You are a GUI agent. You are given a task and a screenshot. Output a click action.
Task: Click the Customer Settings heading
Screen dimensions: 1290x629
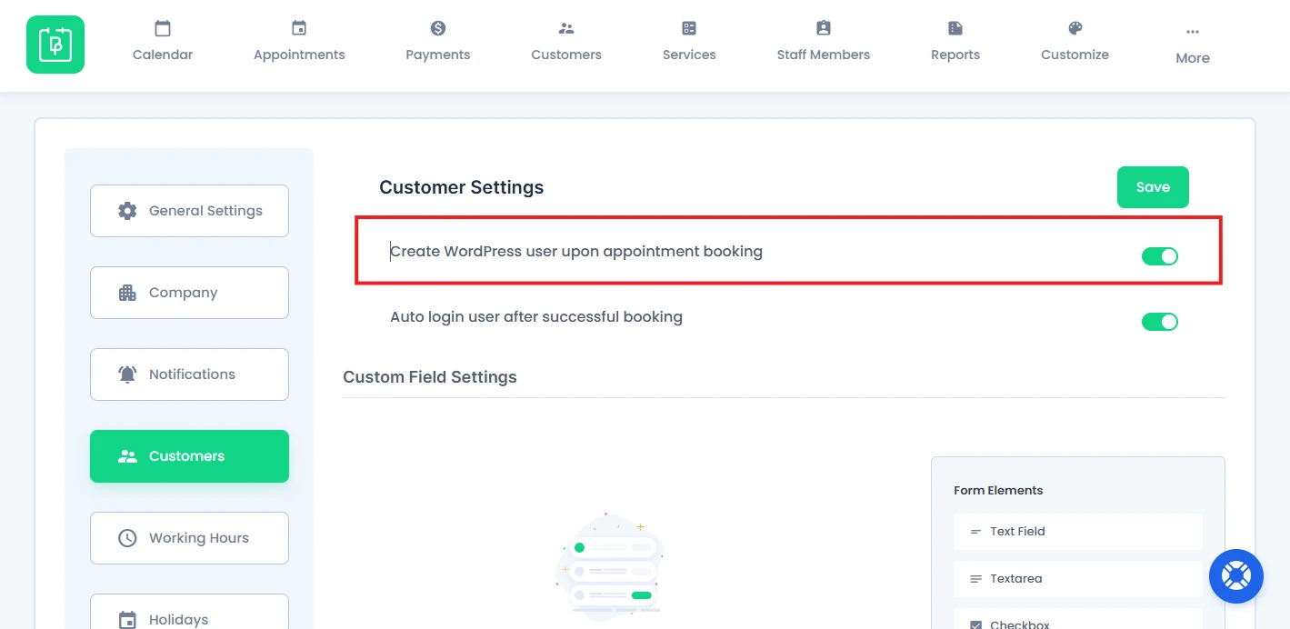click(x=462, y=187)
